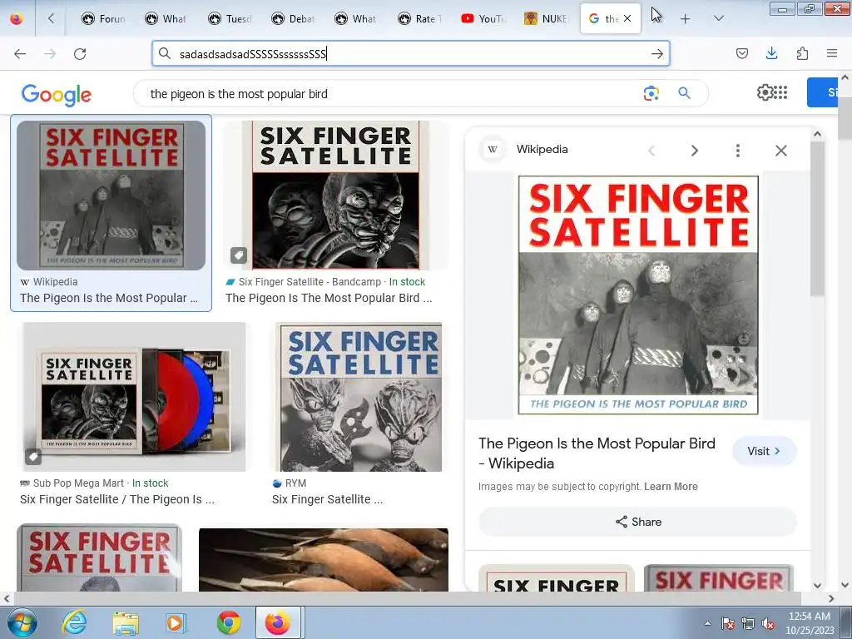This screenshot has width=852, height=639.
Task: Open Google quick settings gear
Action: [x=764, y=92]
